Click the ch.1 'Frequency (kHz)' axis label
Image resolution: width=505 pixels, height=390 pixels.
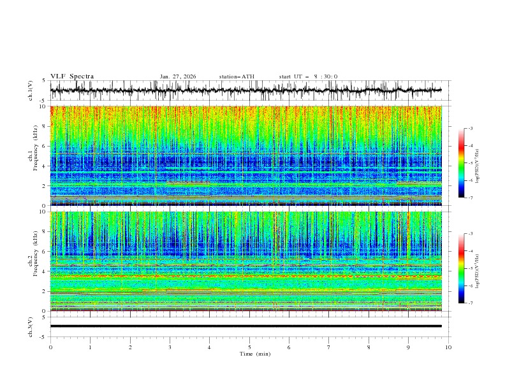point(36,148)
